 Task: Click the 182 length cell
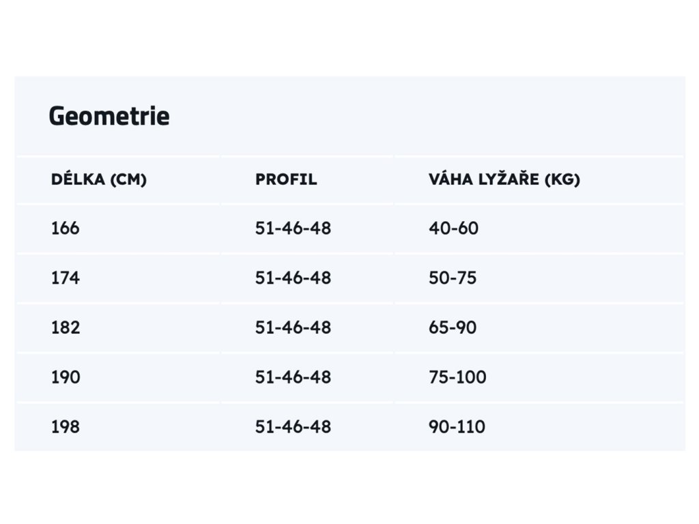(66, 327)
